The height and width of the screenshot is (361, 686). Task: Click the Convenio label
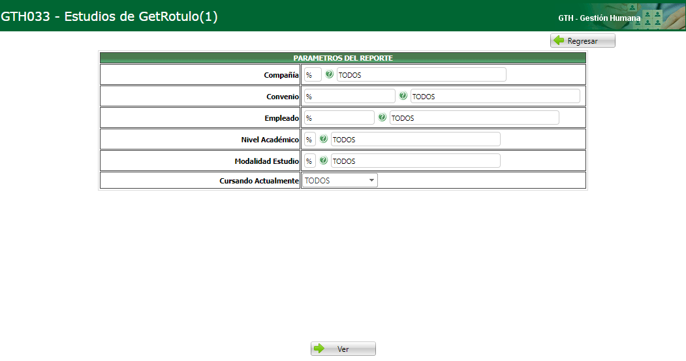(x=282, y=96)
